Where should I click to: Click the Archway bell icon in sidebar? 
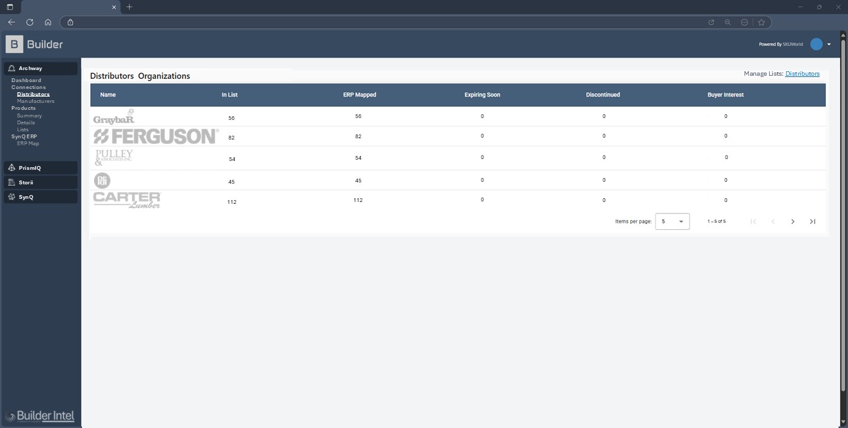point(11,68)
